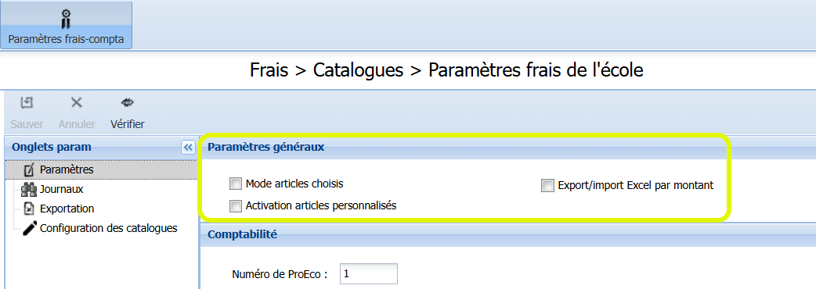Screen dimensions: 816x289
Task: Enable Mode articles choisis checkbox
Action: (236, 184)
